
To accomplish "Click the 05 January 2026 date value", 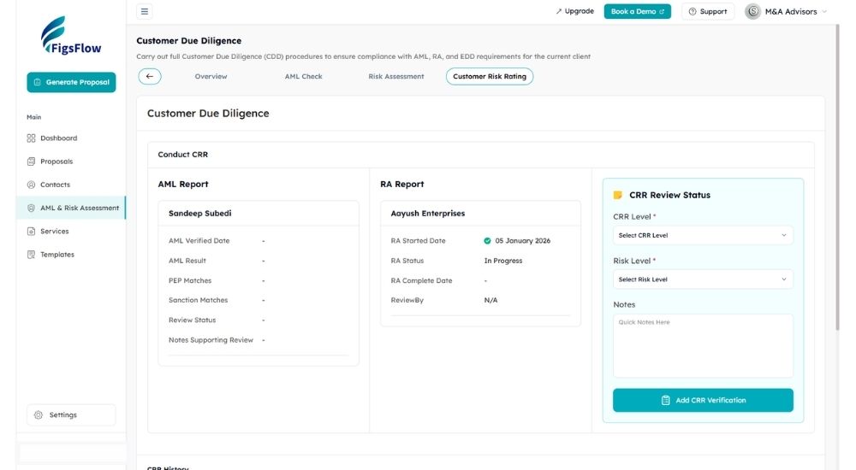I will [522, 240].
